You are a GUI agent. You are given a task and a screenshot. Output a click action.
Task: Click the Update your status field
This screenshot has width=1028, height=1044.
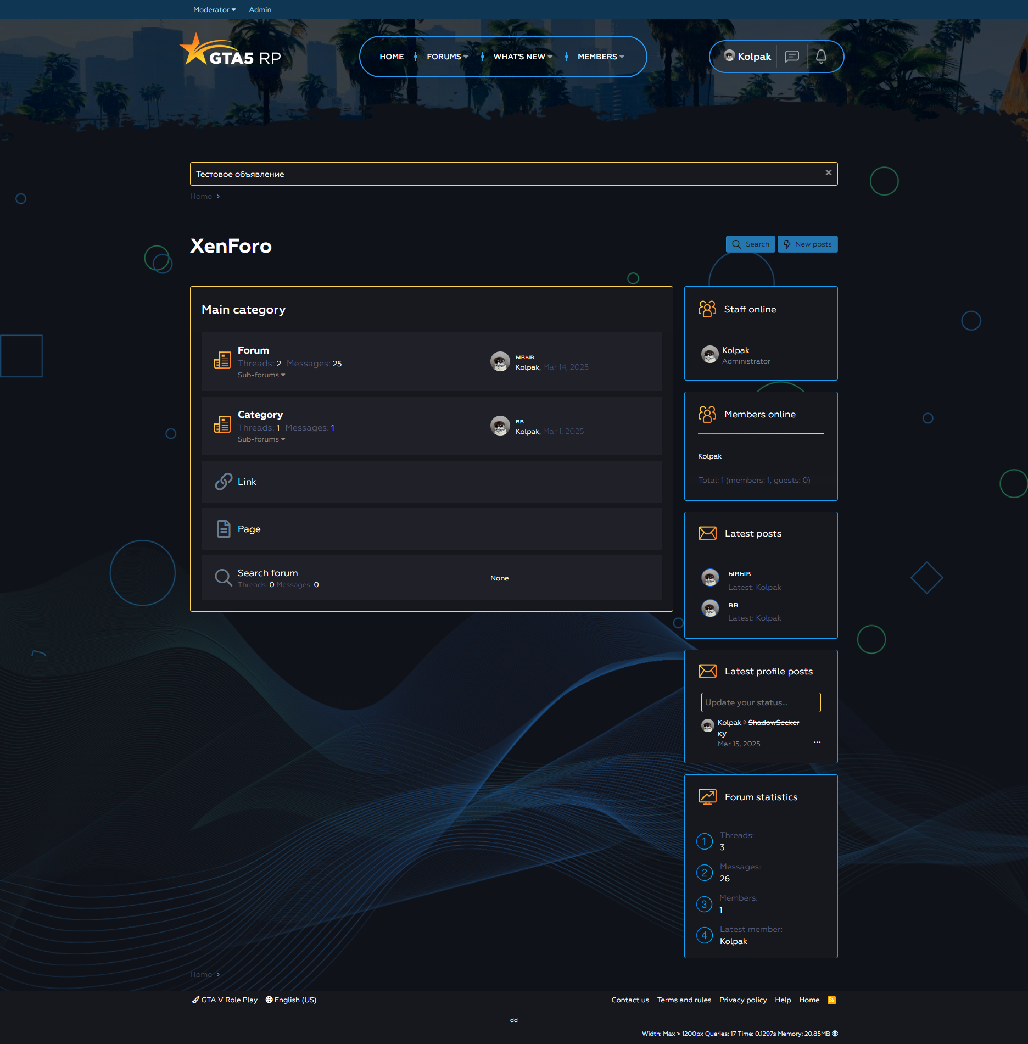(x=761, y=702)
